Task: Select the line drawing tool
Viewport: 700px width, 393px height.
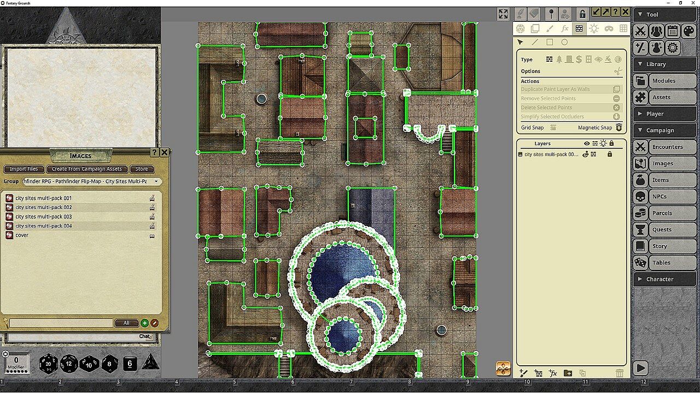Action: pyautogui.click(x=535, y=42)
